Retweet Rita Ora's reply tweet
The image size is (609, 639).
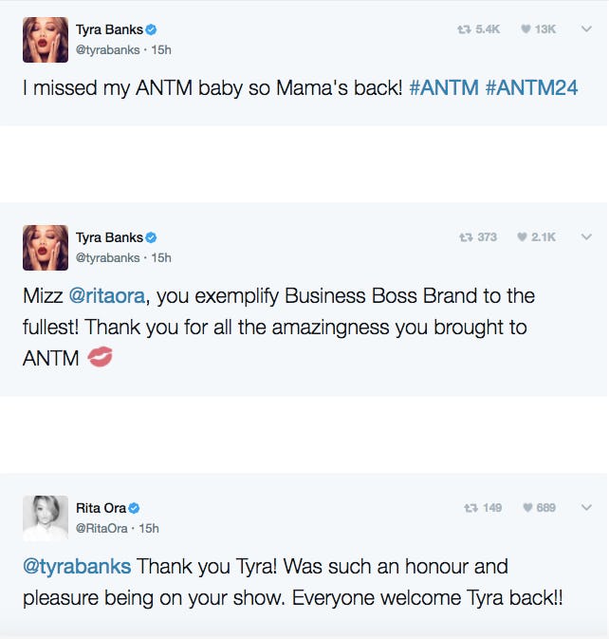(470, 508)
